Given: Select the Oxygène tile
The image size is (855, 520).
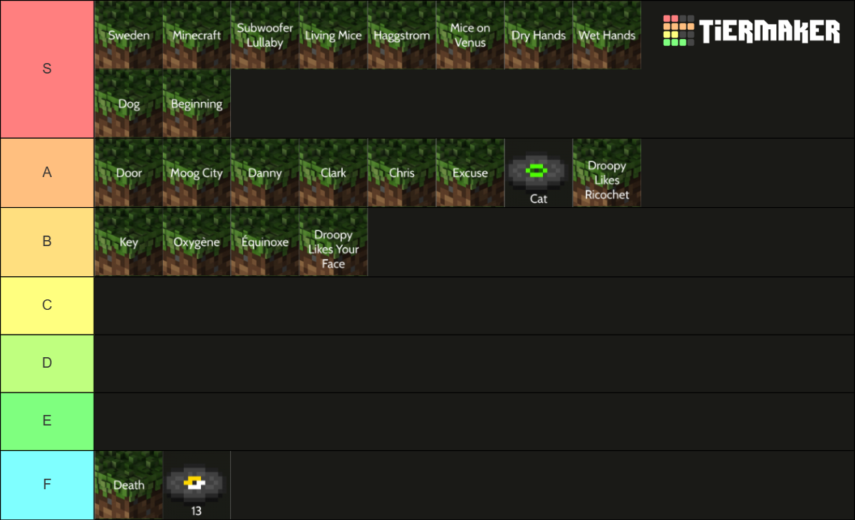Looking at the screenshot, I should point(196,242).
